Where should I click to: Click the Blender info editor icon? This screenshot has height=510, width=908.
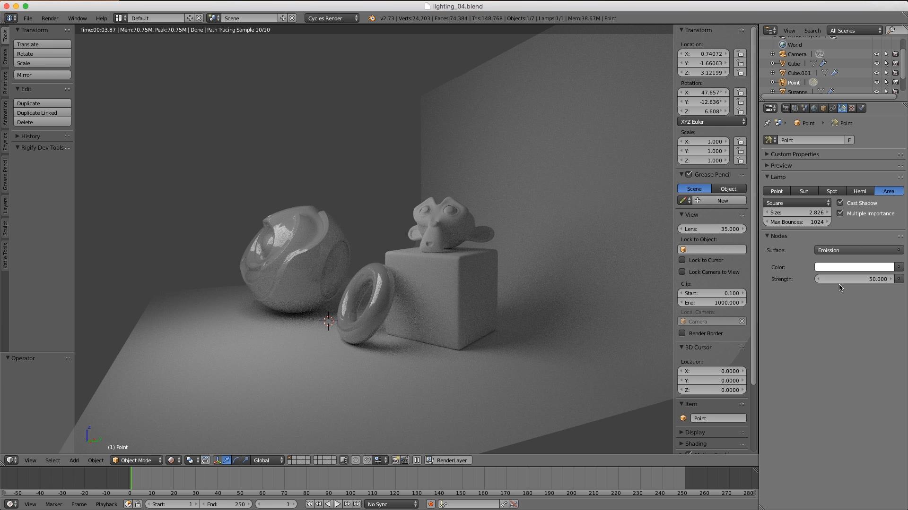tap(10, 18)
